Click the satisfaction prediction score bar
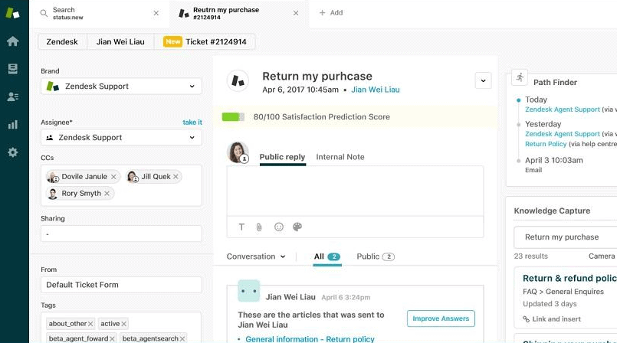The image size is (617, 343). click(233, 116)
